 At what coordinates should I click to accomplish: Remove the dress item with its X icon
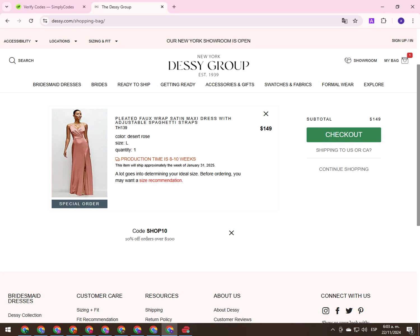266,114
